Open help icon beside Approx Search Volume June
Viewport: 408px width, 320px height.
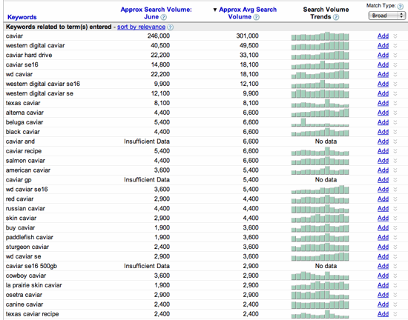(x=163, y=17)
